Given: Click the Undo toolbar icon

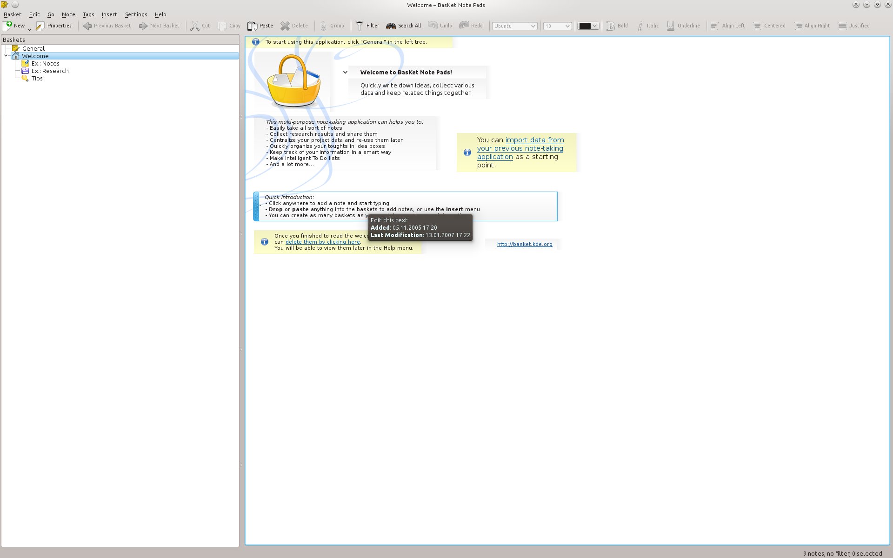Looking at the screenshot, I should (x=433, y=26).
